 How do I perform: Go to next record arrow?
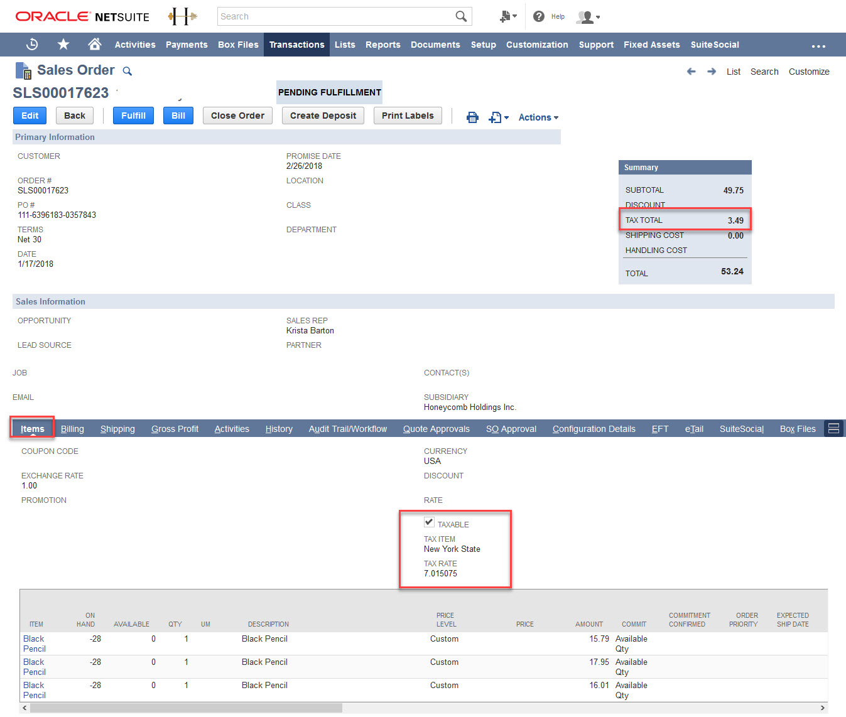pyautogui.click(x=712, y=72)
